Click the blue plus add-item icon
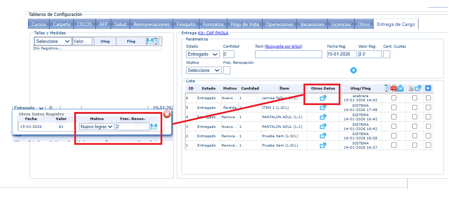The height and width of the screenshot is (207, 463). pyautogui.click(x=354, y=70)
